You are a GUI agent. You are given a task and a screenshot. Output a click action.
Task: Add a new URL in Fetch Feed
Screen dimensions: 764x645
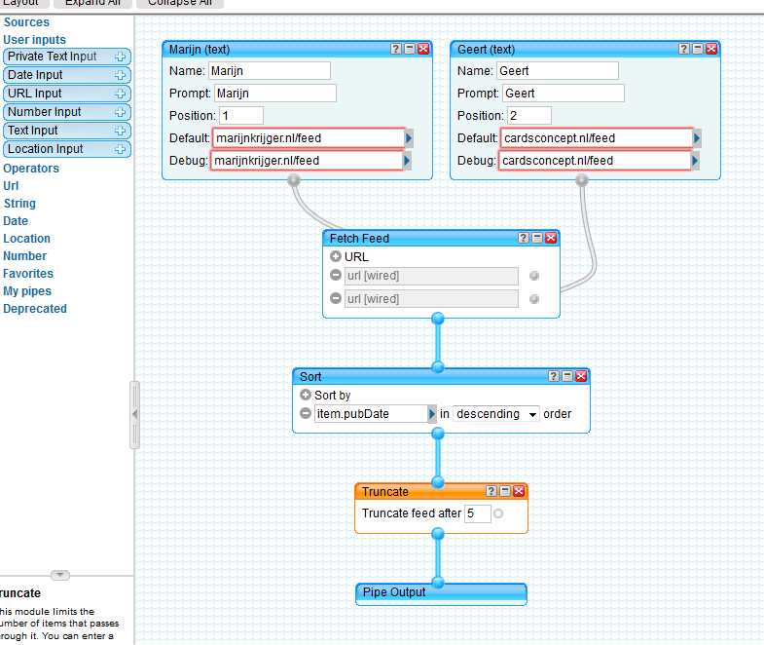pos(336,256)
